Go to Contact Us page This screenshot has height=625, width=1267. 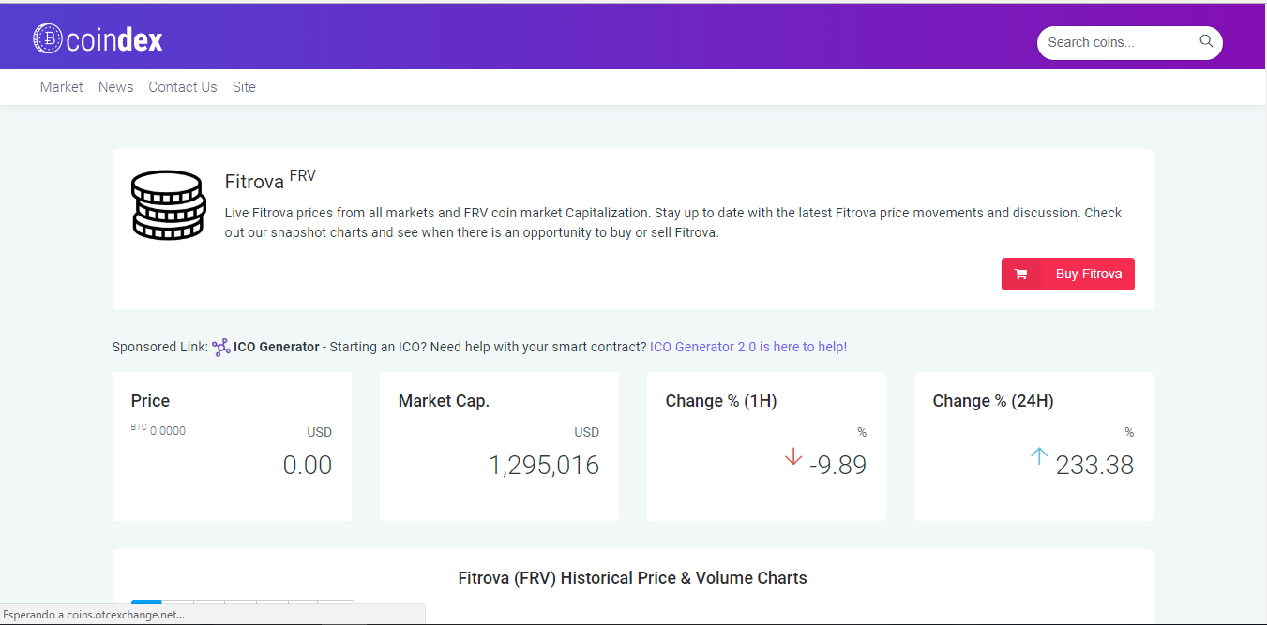click(x=183, y=87)
